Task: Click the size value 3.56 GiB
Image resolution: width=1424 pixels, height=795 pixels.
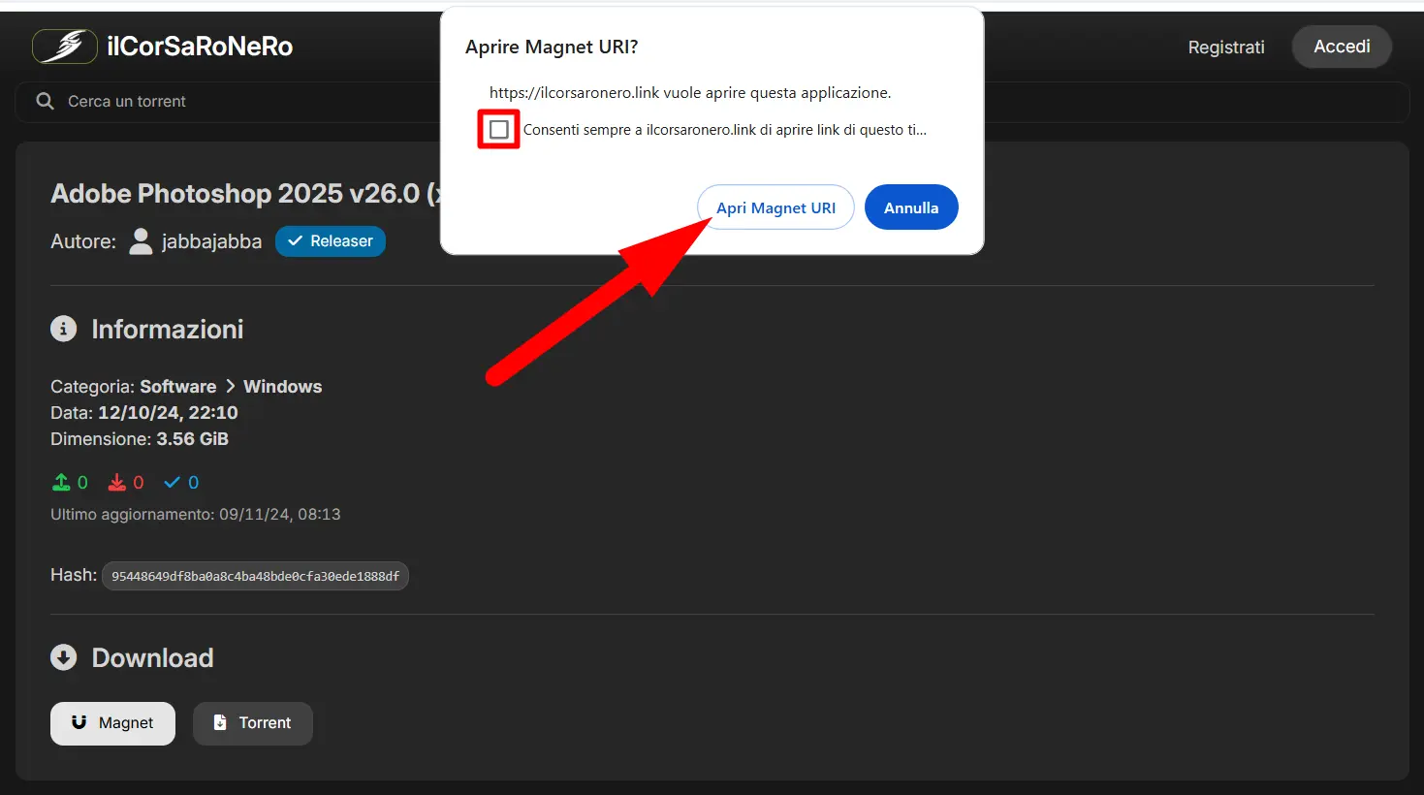Action: pyautogui.click(x=193, y=438)
